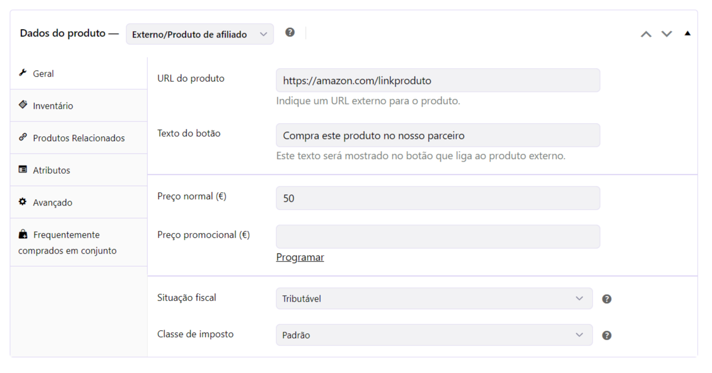Click help icon beside Situação fiscal

(607, 299)
